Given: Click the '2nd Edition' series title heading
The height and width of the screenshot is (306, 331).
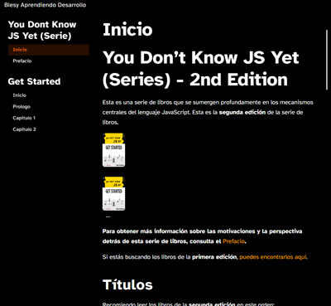Looking at the screenshot, I should click(201, 69).
